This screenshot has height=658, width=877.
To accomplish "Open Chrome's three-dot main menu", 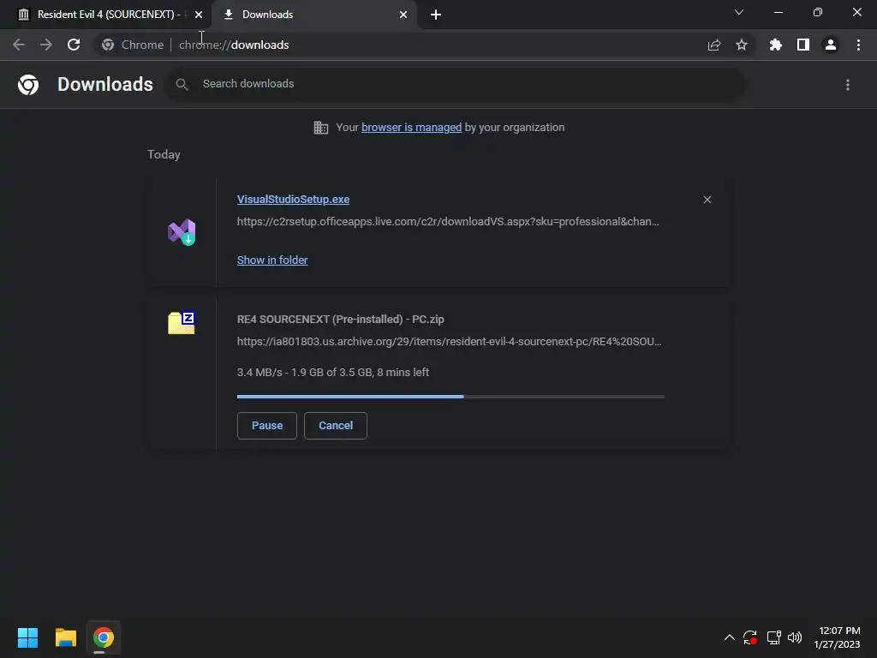I will click(858, 45).
